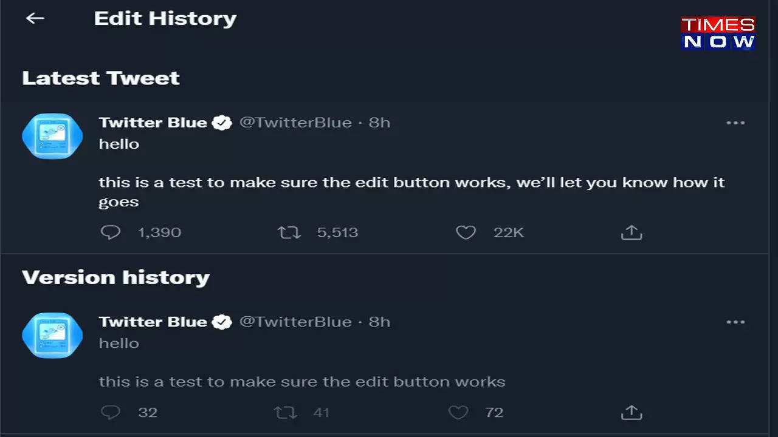Viewport: 778px width, 437px height.
Task: Open more options for the Version history tweet
Action: click(x=736, y=322)
